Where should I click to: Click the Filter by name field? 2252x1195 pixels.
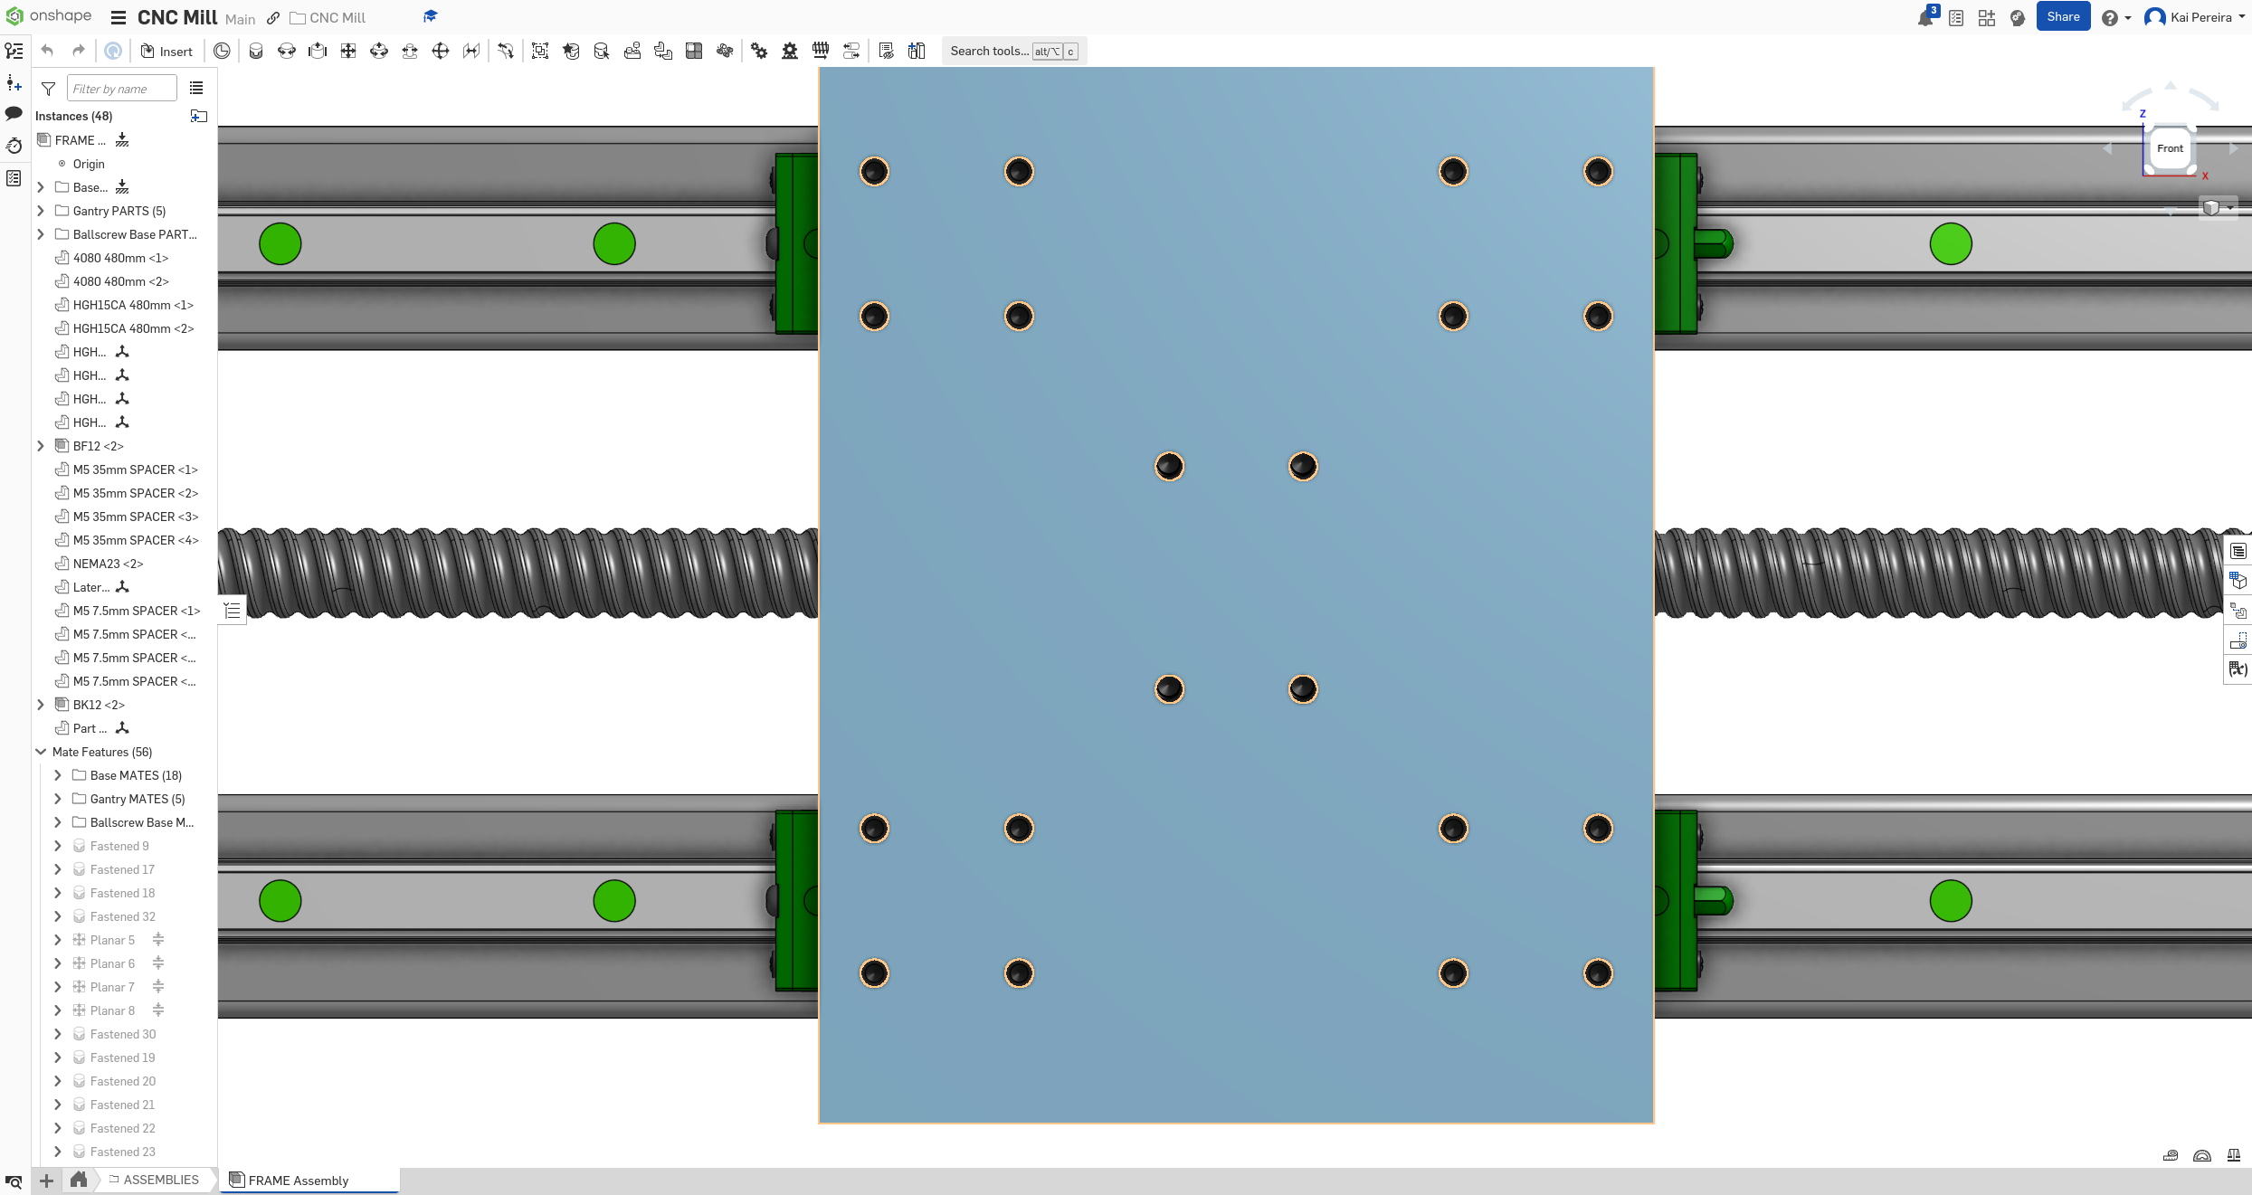pos(121,89)
